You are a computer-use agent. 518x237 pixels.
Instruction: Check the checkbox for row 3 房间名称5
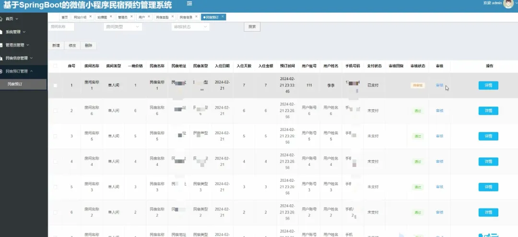click(55, 136)
